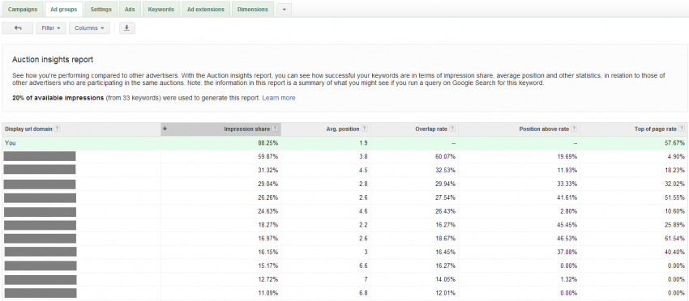Click the 26.26% impression share cell
Screen dimensions: 689x301
coord(268,198)
